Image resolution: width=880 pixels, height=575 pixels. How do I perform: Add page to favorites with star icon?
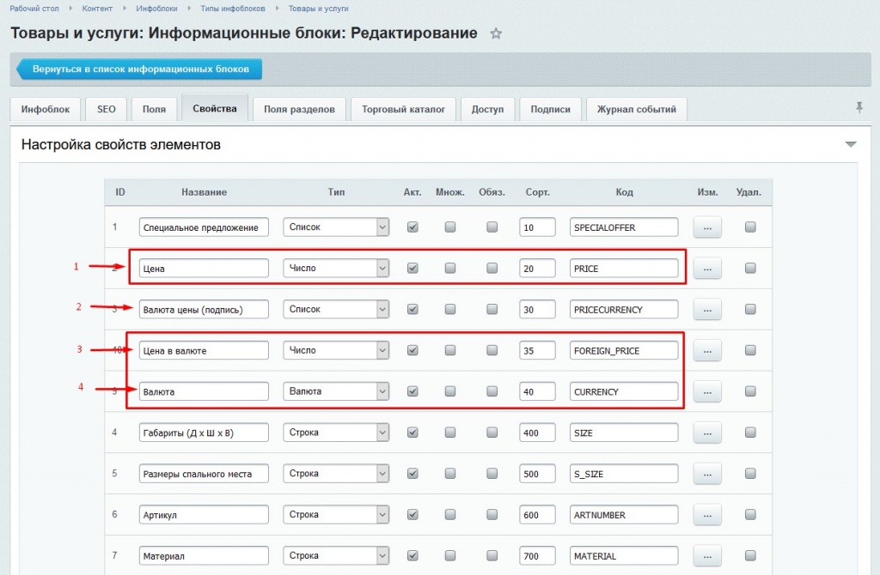(496, 33)
